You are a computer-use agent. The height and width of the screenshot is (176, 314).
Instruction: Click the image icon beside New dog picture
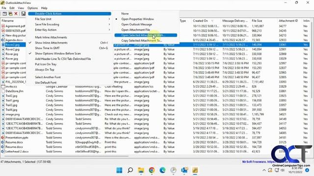tap(3, 35)
